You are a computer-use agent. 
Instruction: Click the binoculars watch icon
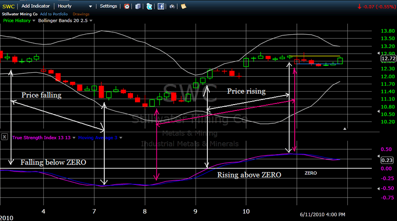172,6
